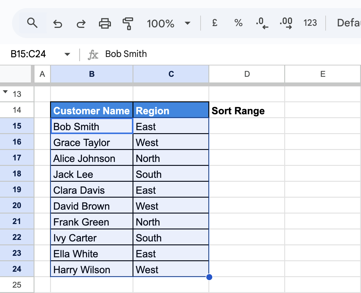
Task: Redo the last undone action
Action: point(81,23)
